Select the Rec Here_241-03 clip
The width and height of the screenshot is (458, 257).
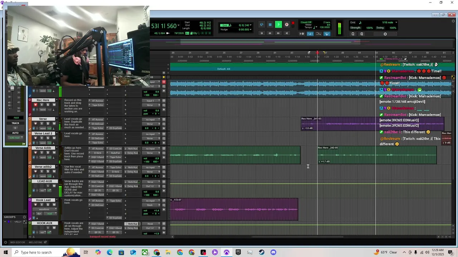[x=372, y=124]
